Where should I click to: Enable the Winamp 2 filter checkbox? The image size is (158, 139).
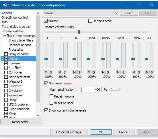6,82
